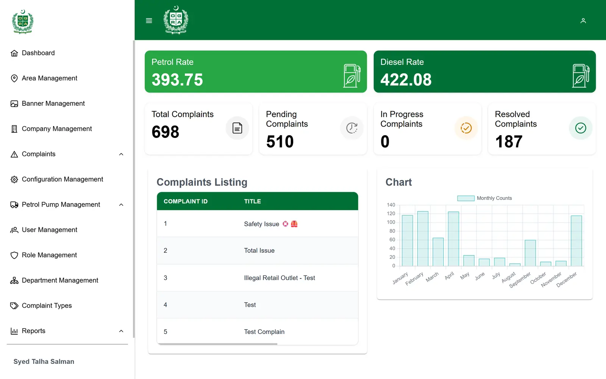
Task: Click the User Management people icon
Action: coord(14,230)
